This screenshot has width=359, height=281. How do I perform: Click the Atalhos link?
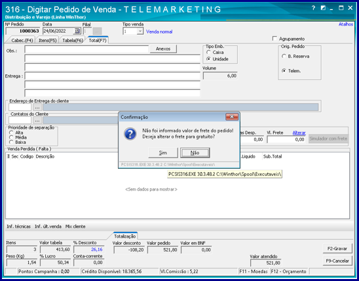coord(346,24)
